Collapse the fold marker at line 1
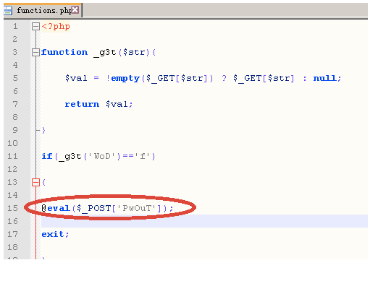The image size is (378, 281). coord(35,26)
